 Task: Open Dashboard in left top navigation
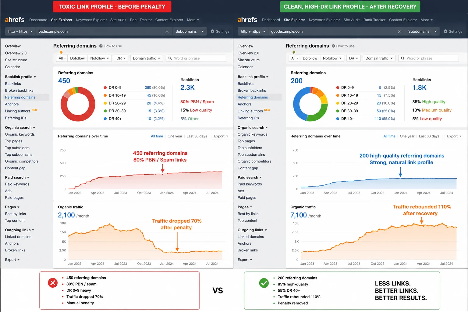click(38, 20)
